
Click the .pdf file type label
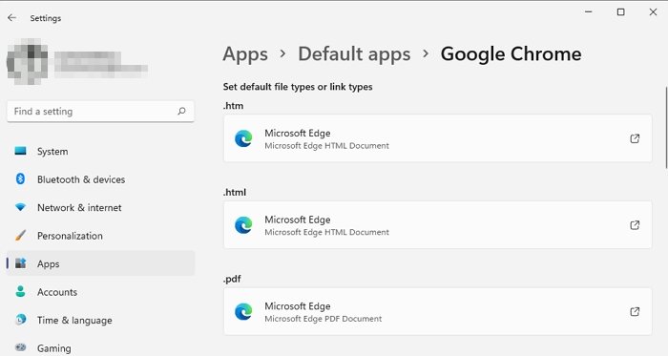pos(232,279)
